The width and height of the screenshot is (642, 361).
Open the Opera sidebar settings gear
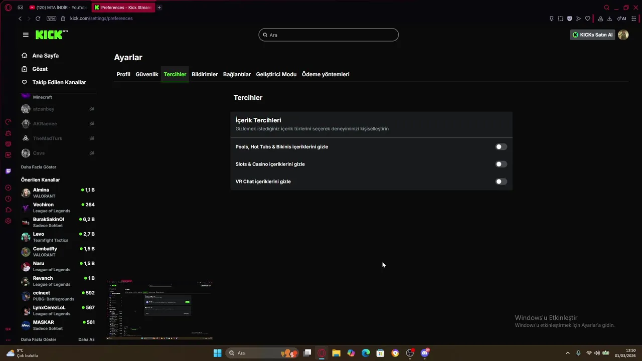pos(8,221)
